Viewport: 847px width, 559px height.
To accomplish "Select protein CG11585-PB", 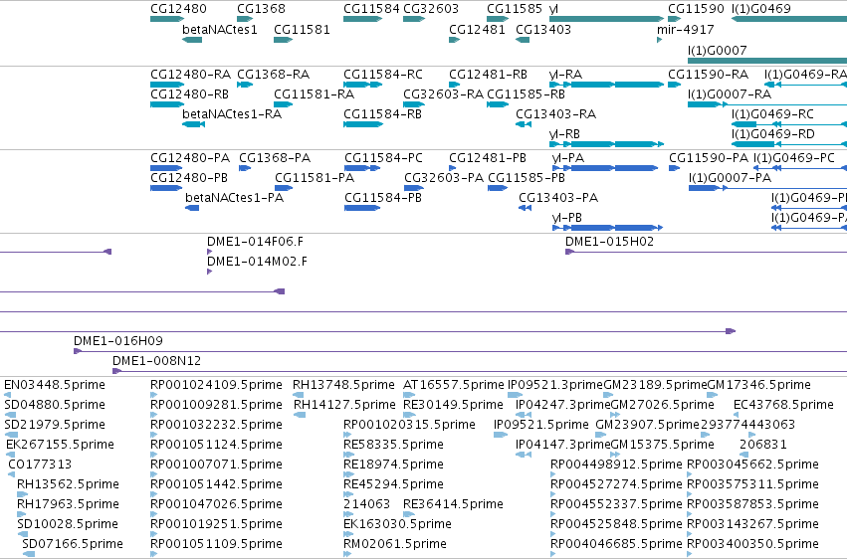I will click(498, 188).
